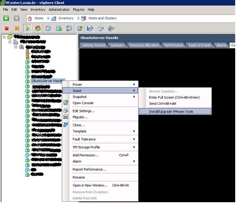Open the Help menu

tap(91, 10)
